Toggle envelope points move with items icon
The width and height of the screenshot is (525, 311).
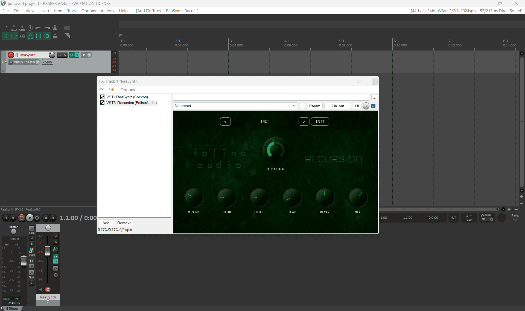[30, 36]
